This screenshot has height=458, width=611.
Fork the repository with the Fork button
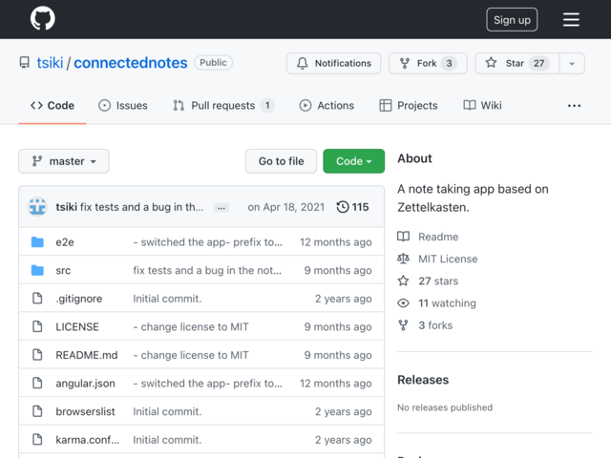point(428,63)
